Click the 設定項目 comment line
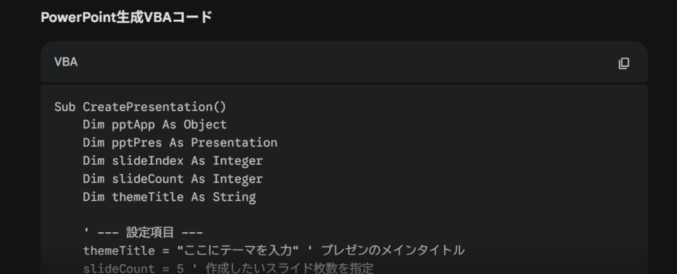677x274 pixels. point(143,232)
